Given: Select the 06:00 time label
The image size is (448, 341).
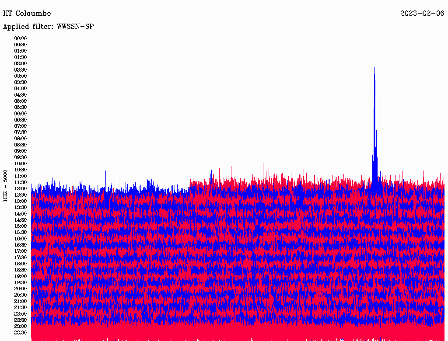Looking at the screenshot, I should click(x=21, y=113).
